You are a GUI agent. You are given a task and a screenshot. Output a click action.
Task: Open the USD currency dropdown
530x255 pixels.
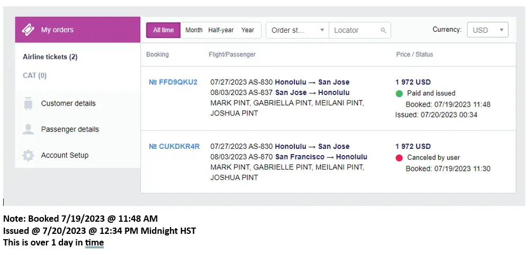click(487, 30)
